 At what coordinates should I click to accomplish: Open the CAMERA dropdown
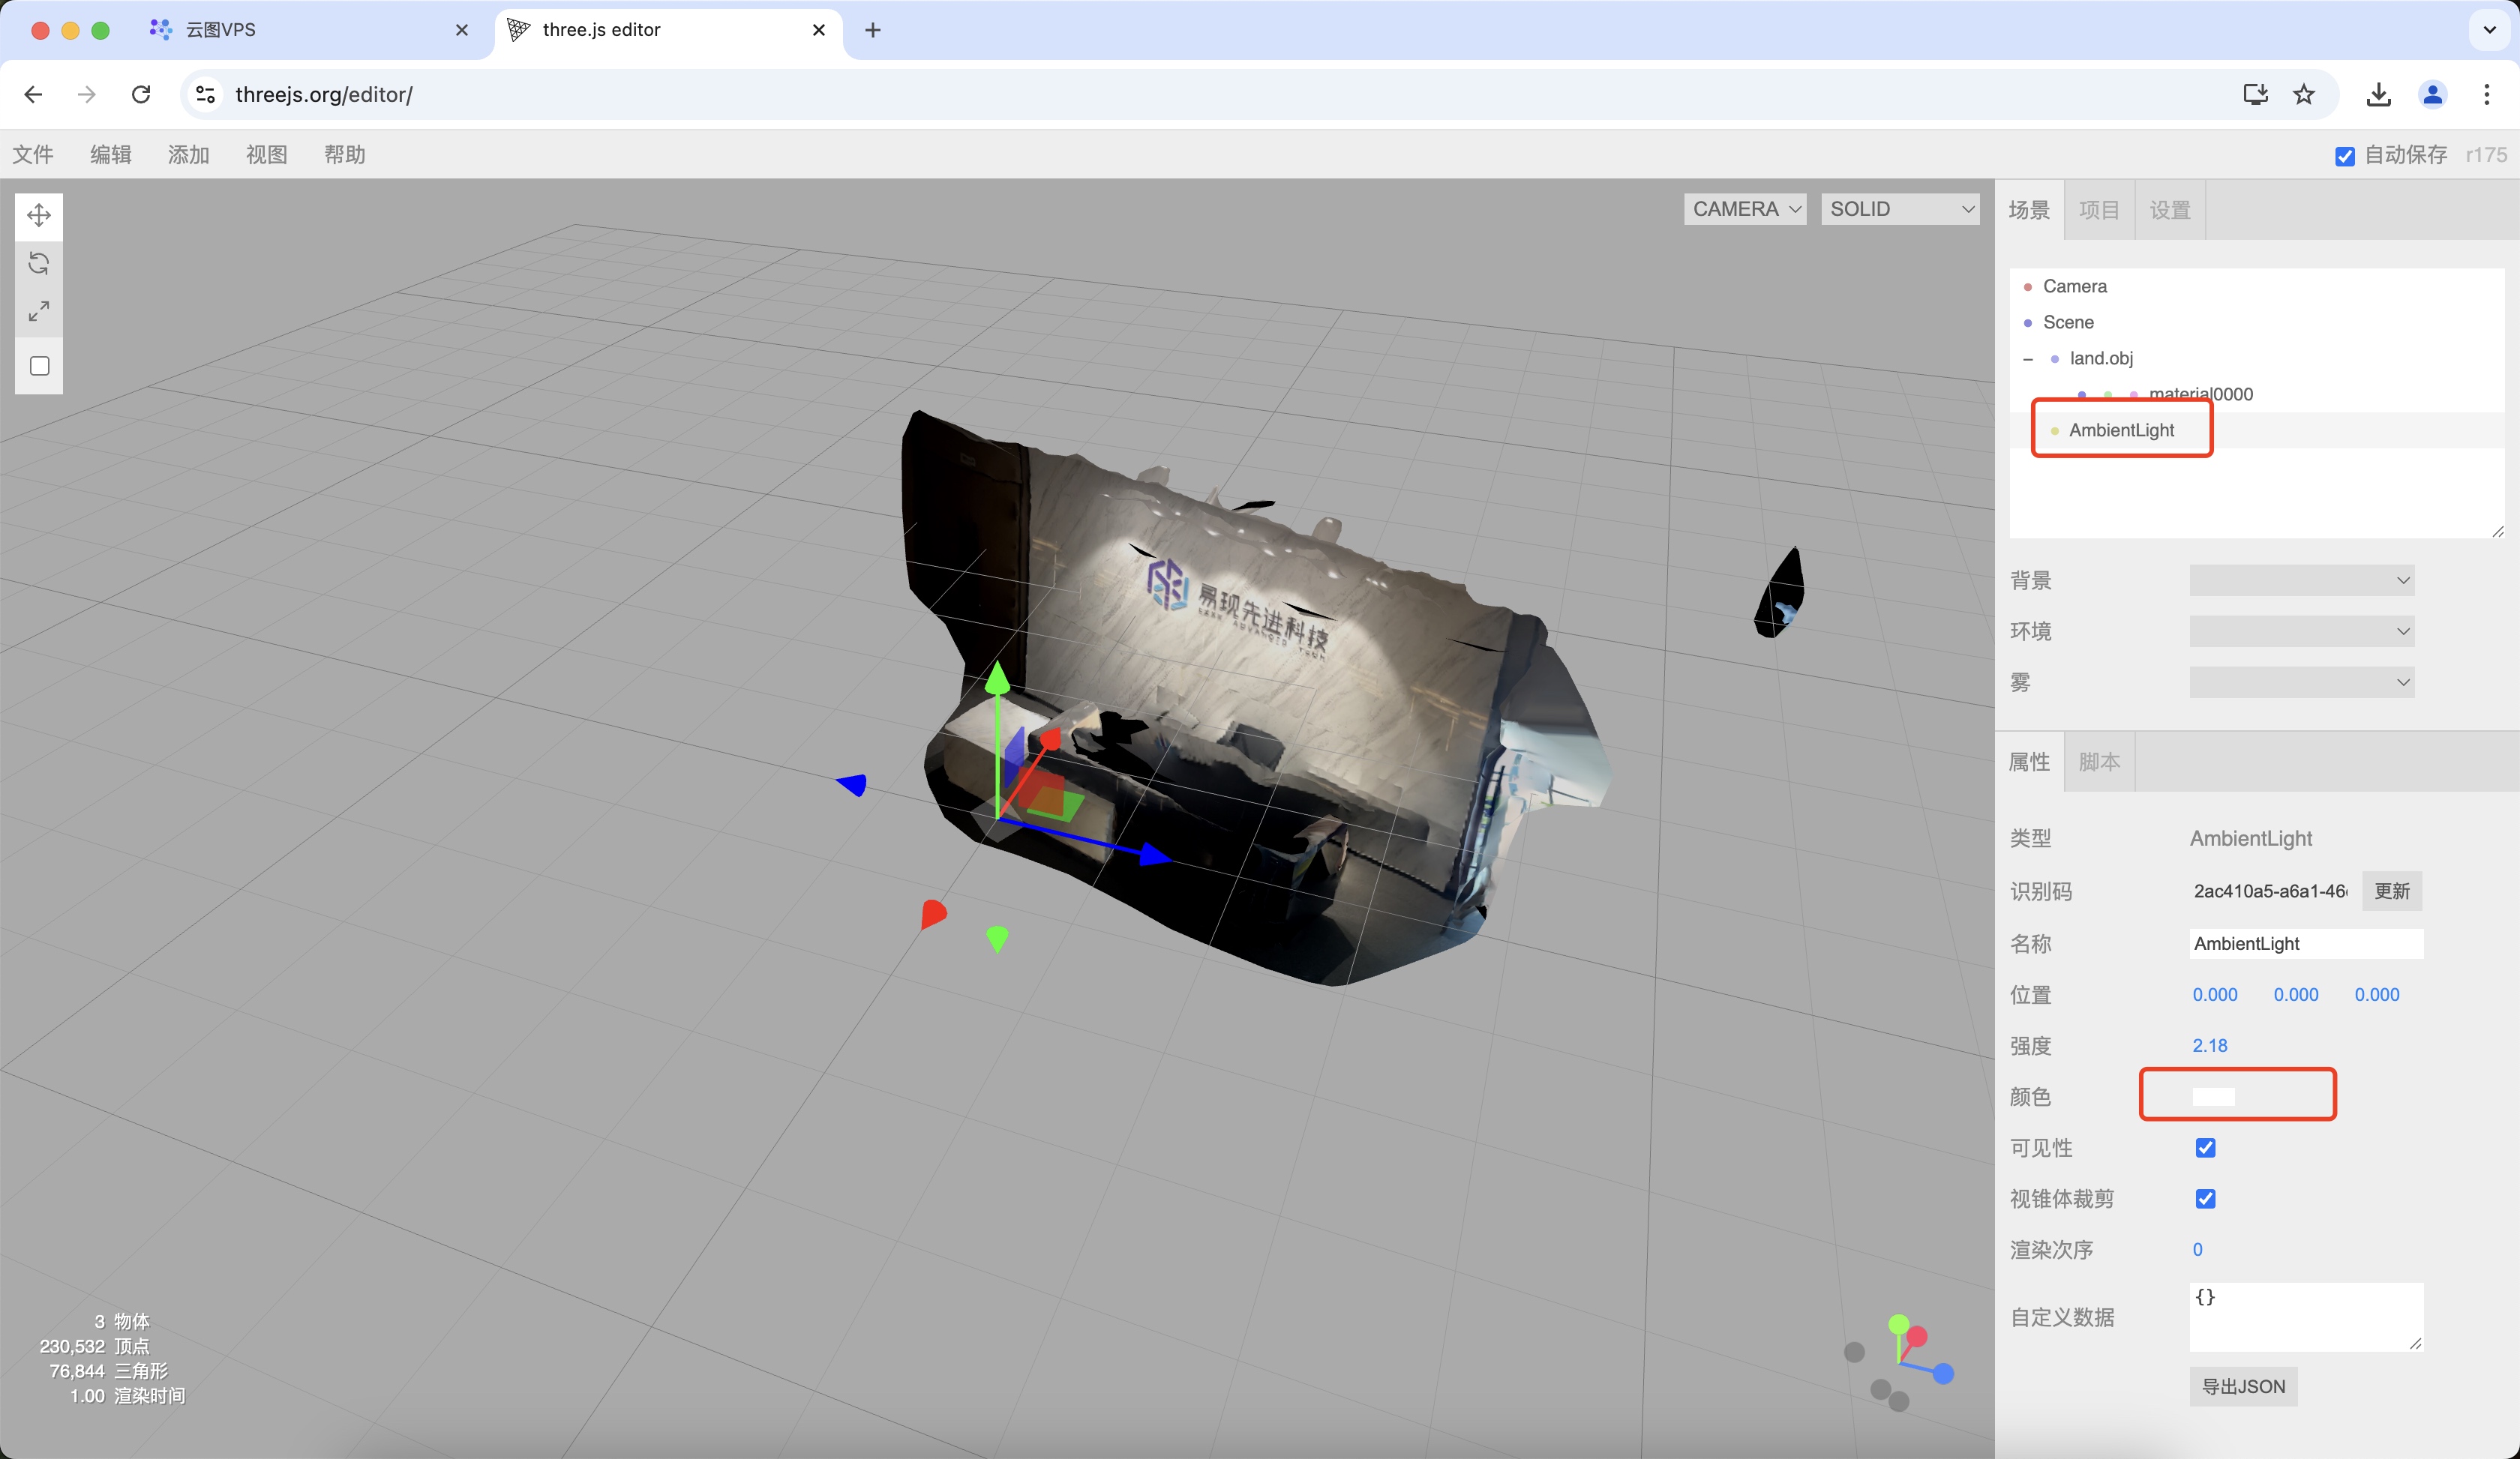click(x=1745, y=209)
